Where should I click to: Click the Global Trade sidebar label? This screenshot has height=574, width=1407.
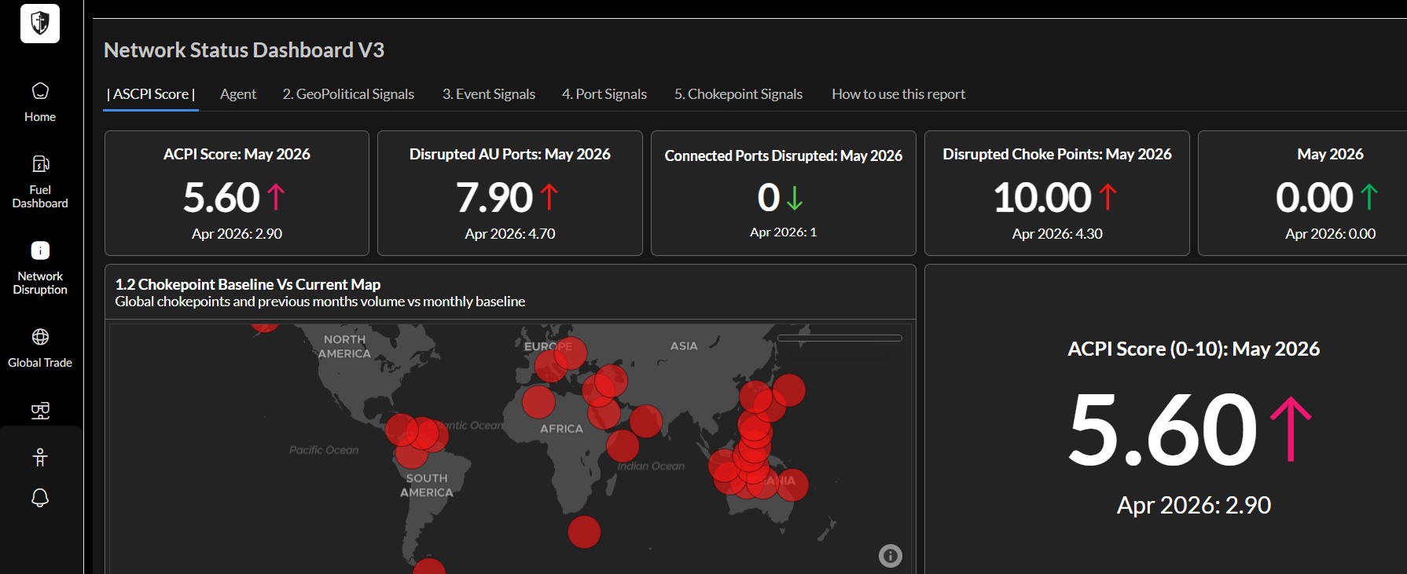40,363
